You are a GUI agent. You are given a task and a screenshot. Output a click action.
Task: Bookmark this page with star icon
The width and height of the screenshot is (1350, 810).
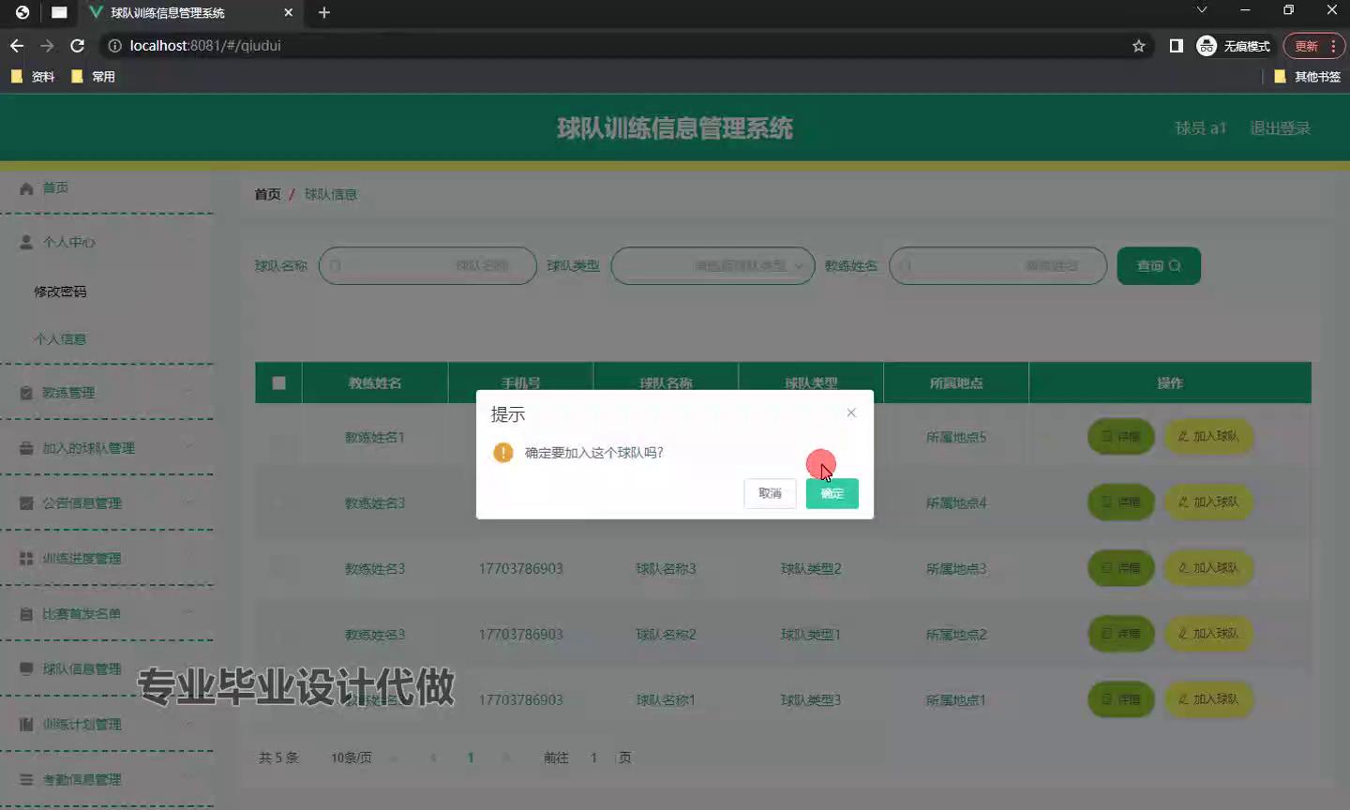point(1138,46)
